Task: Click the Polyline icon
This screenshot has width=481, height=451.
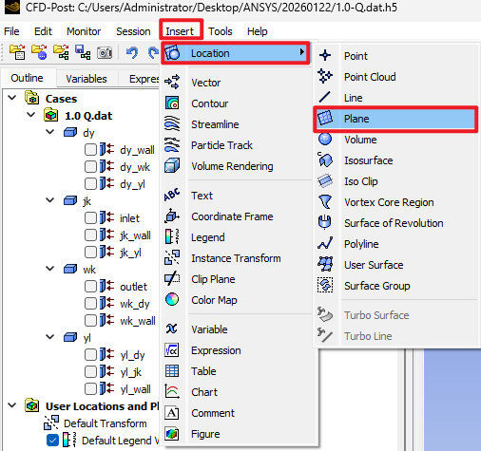Action: (x=325, y=243)
